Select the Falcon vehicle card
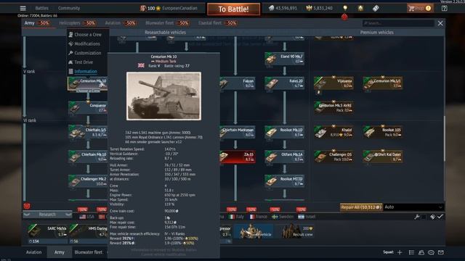 click(x=238, y=83)
